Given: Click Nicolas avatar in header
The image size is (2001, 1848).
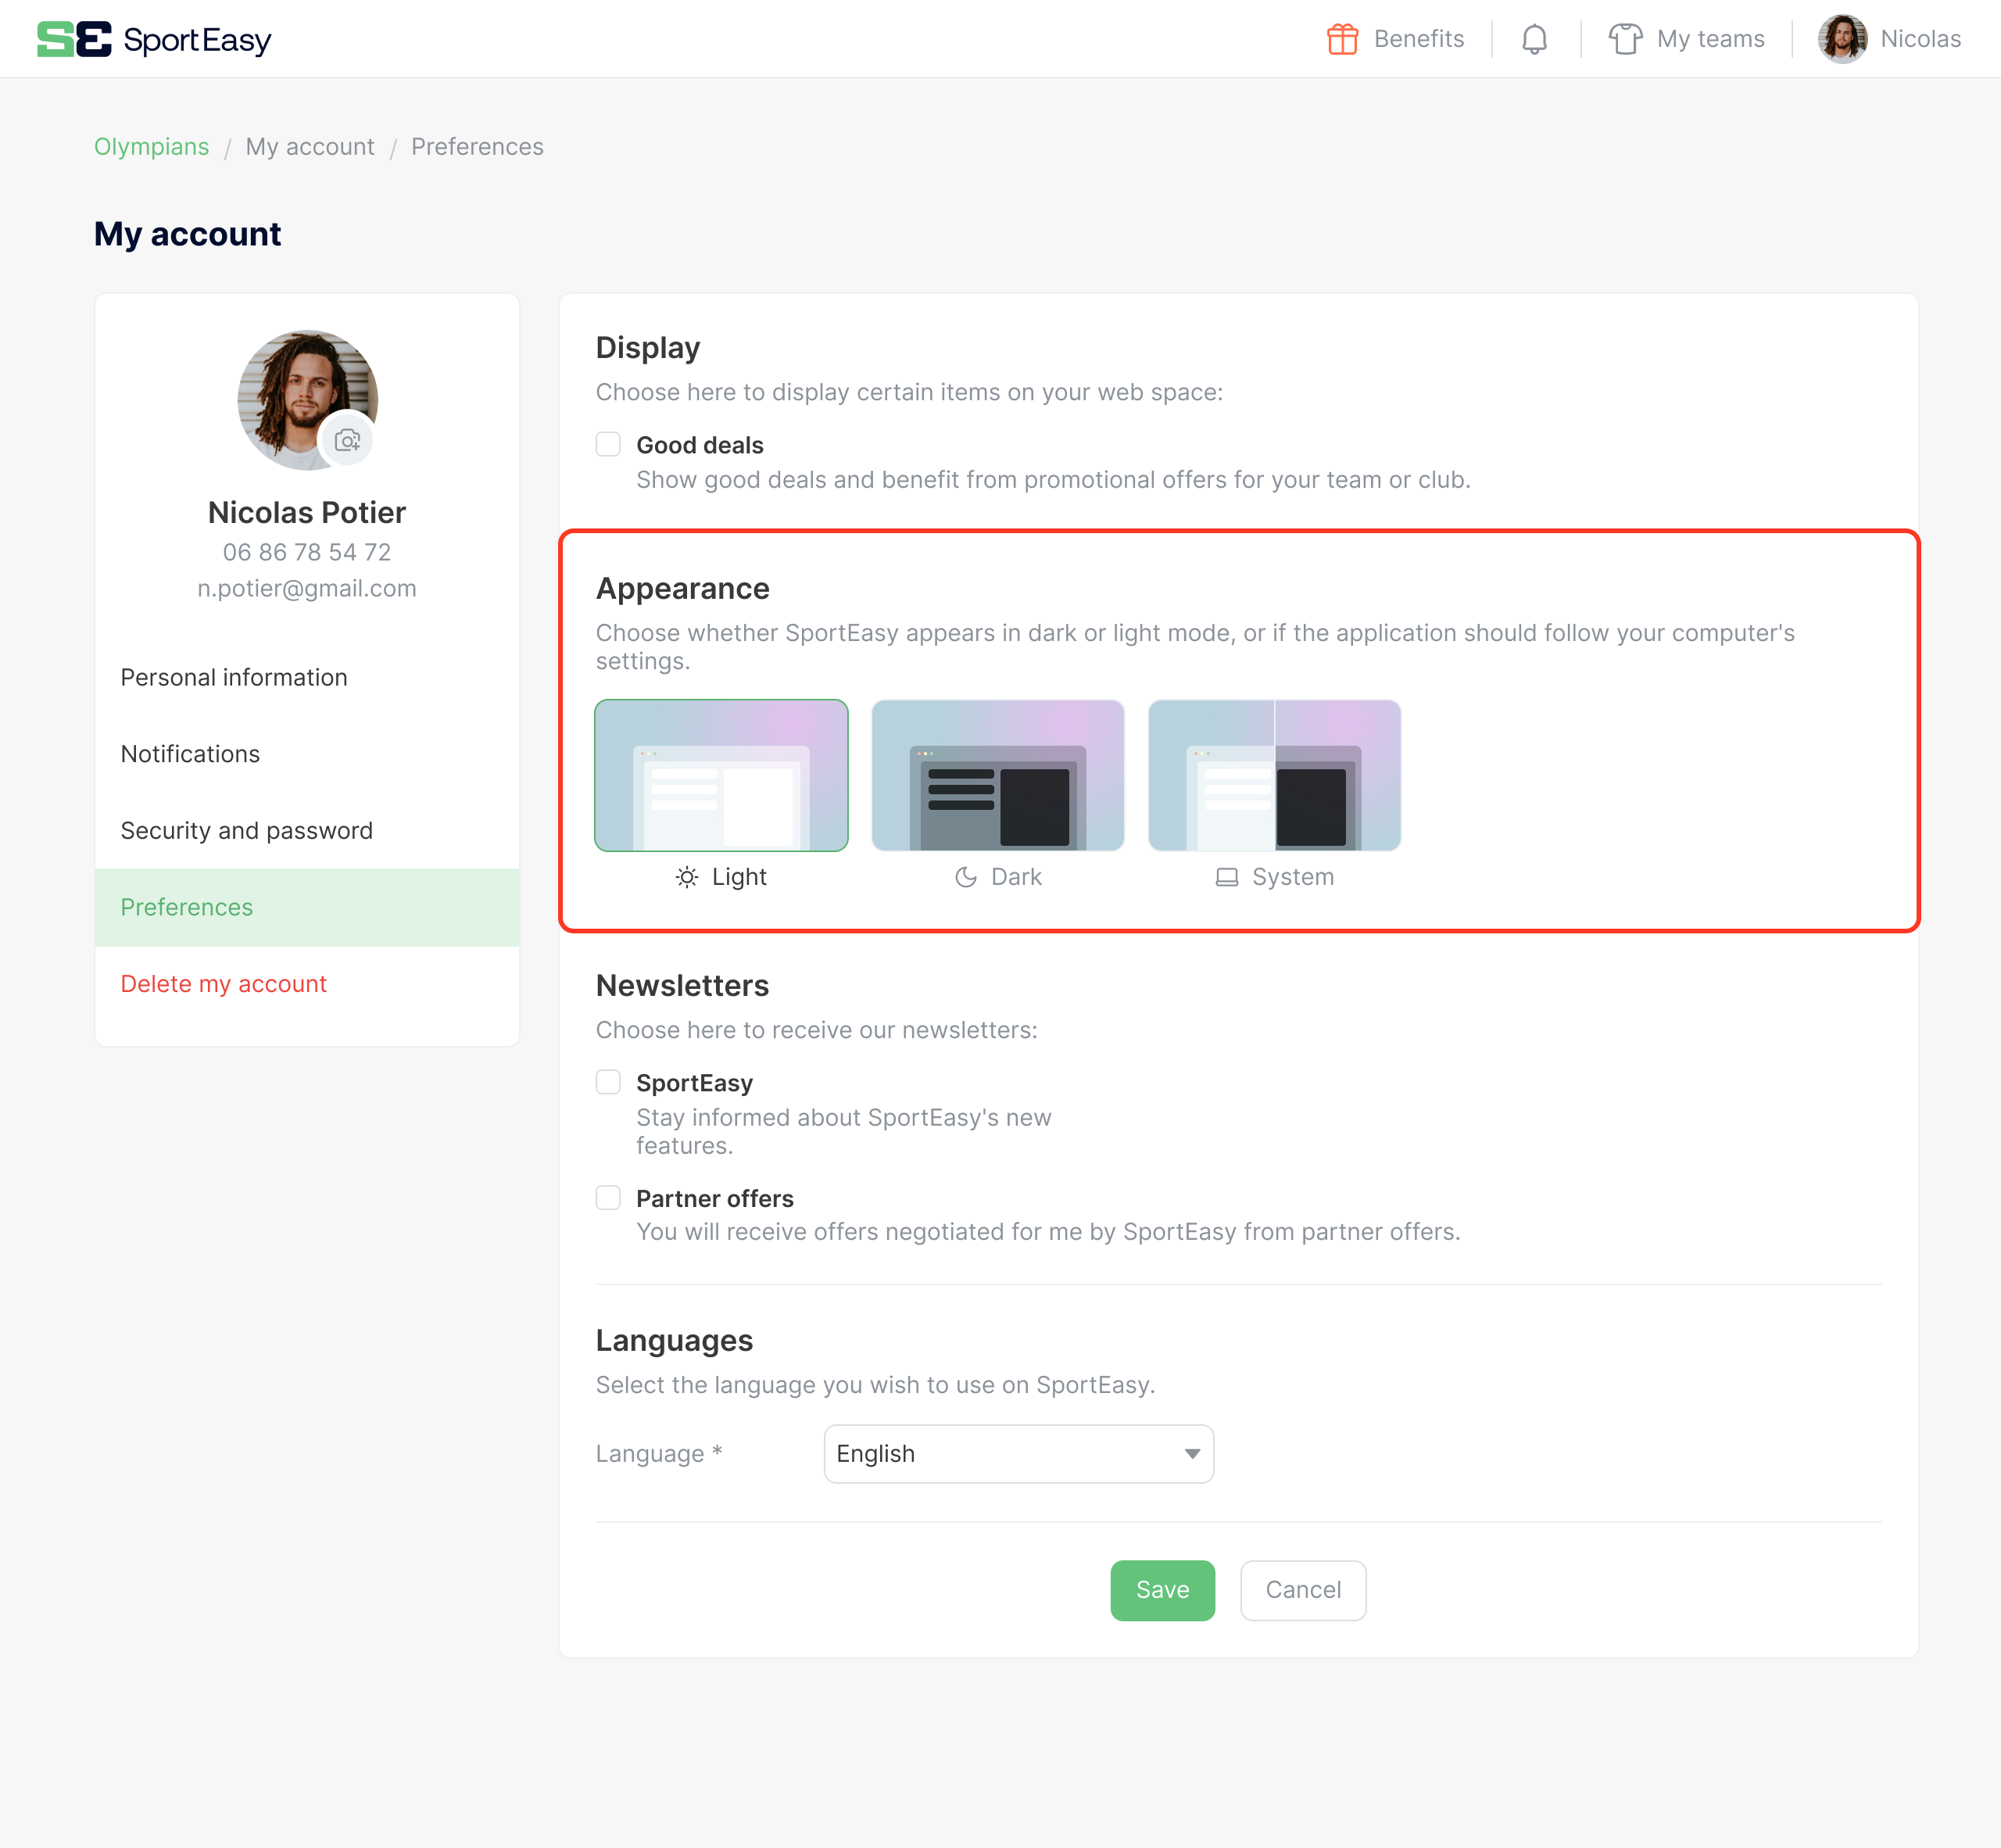Looking at the screenshot, I should coord(1842,39).
